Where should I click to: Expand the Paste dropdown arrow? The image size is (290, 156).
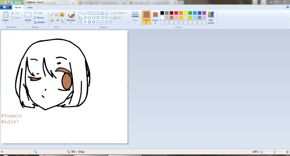[6, 23]
